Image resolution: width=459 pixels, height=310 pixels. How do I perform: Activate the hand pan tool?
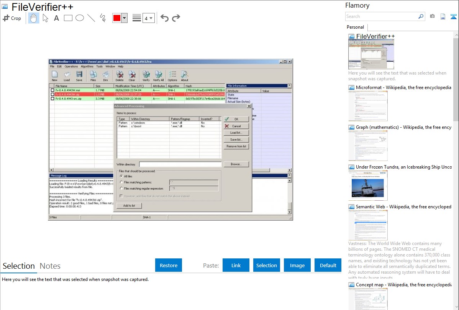click(34, 18)
